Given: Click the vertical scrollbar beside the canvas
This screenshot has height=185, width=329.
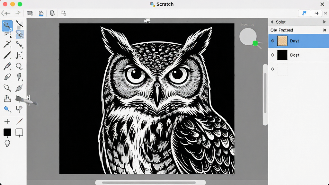Looking at the screenshot, I should [265, 95].
